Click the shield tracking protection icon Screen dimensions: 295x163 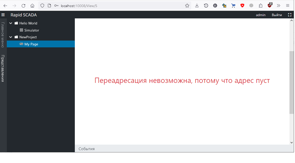[42, 6]
